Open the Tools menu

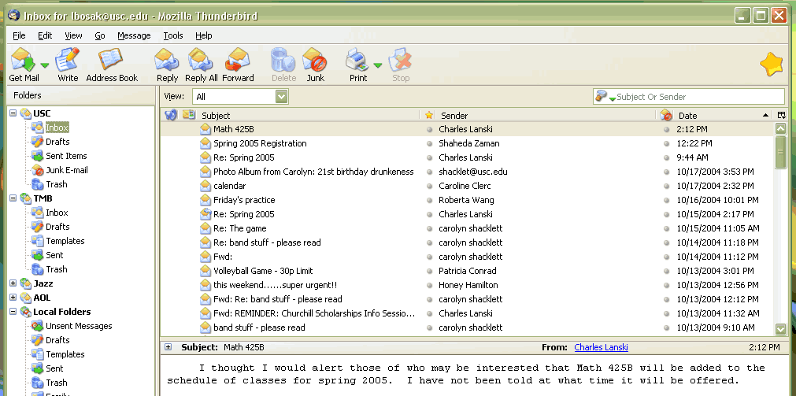click(173, 35)
